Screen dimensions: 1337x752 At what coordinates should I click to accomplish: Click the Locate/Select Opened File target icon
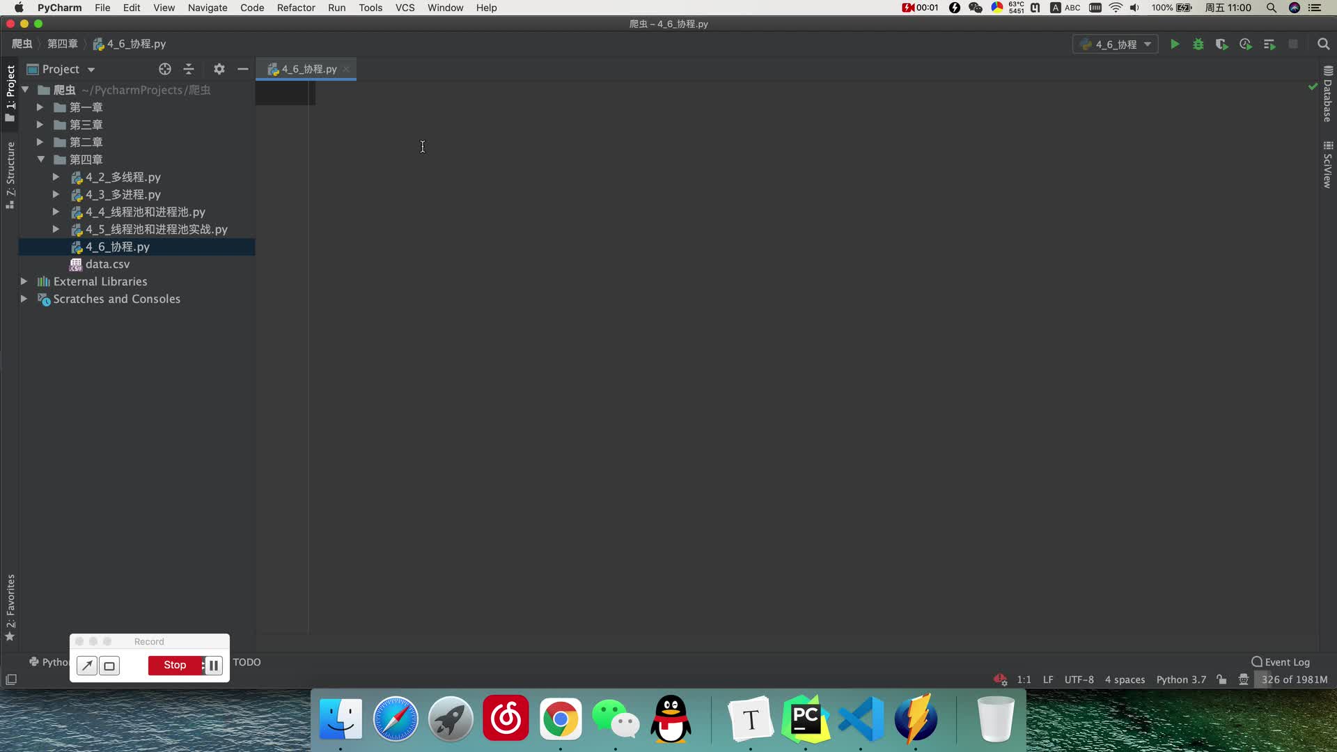(x=165, y=69)
